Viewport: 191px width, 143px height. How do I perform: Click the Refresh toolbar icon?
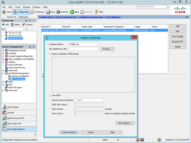click(x=59, y=12)
